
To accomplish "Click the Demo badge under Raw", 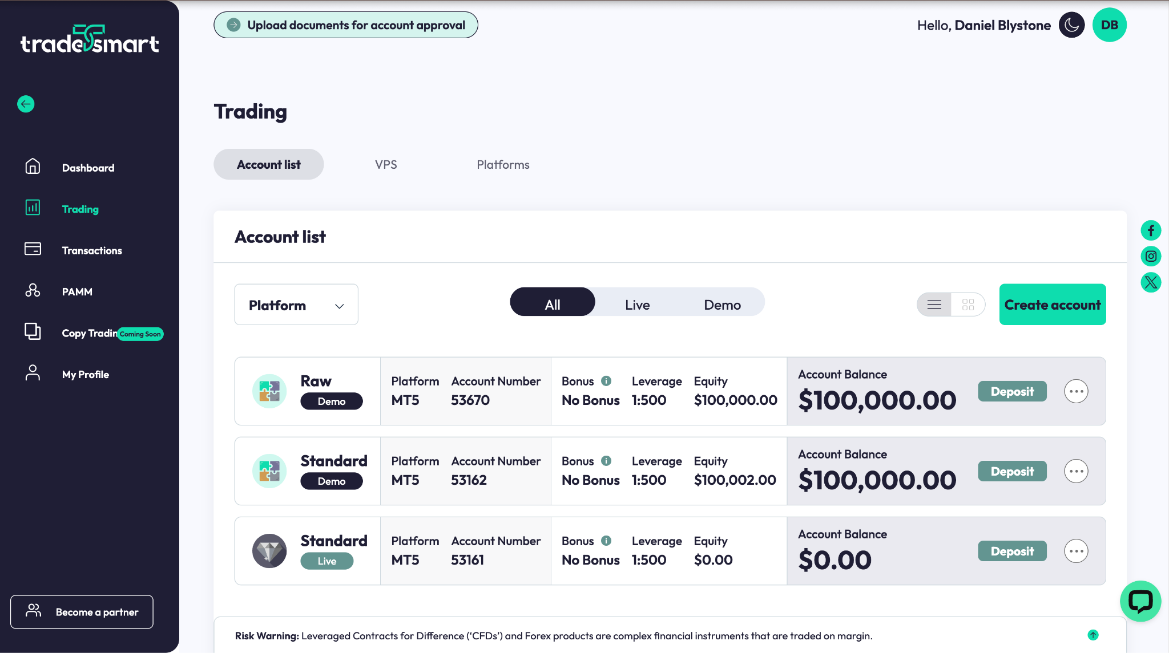I will click(x=331, y=401).
